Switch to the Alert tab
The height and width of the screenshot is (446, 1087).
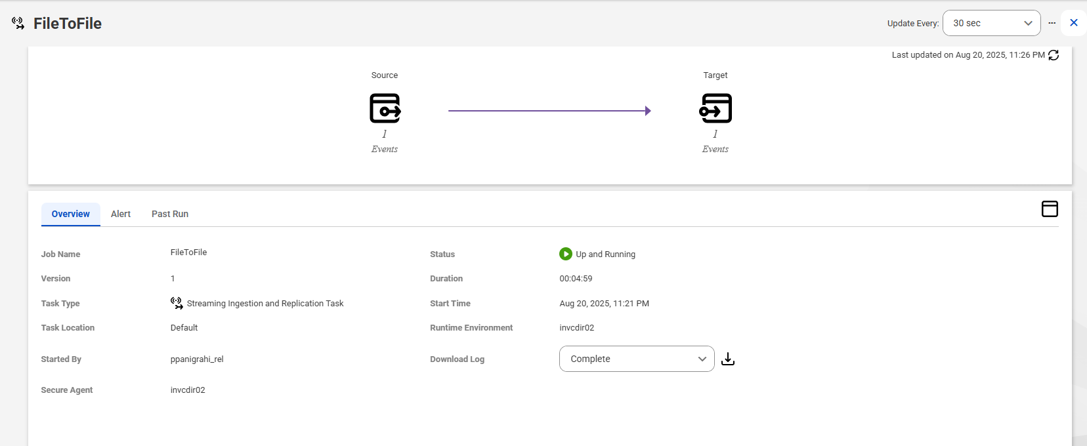[x=121, y=214]
